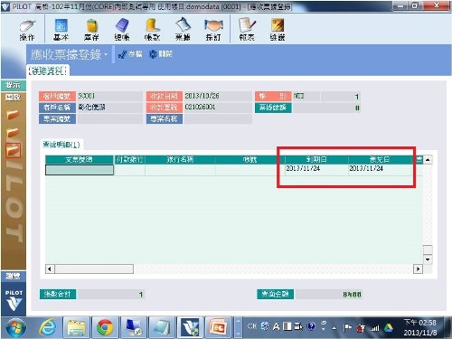The image size is (452, 339).
Task: Open Windows Explorer folder from the taskbar
Action: coord(76,327)
